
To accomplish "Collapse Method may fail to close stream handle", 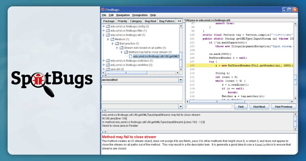I will (122, 52).
